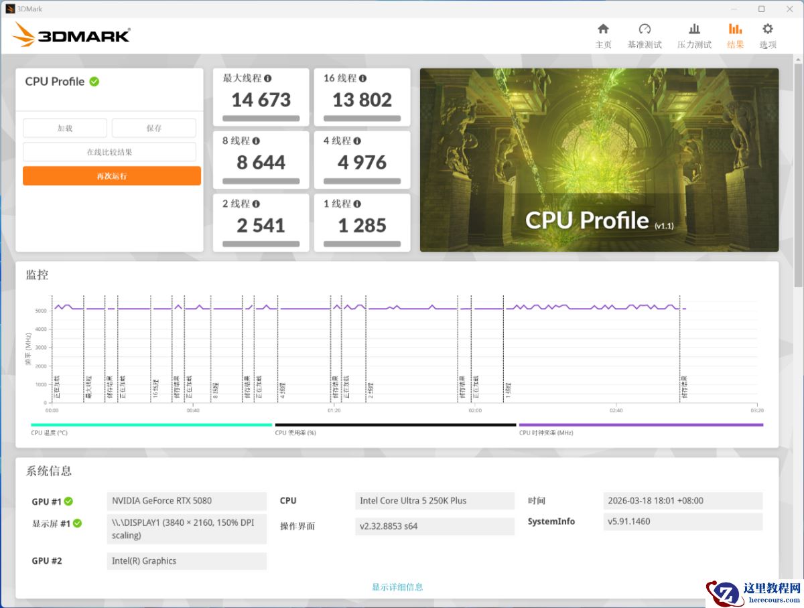Click the info icon beside 4 线程
Viewport: 804px width, 608px height.
pyautogui.click(x=357, y=141)
